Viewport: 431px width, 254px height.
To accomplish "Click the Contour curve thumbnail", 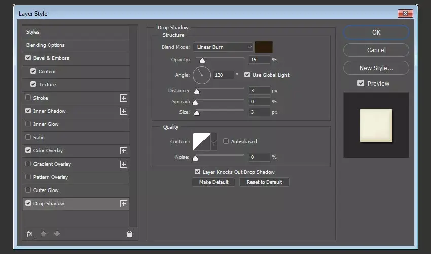I will tap(202, 142).
